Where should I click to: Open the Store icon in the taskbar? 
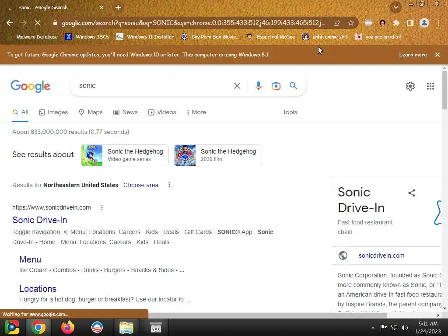pyautogui.click(x=156, y=327)
